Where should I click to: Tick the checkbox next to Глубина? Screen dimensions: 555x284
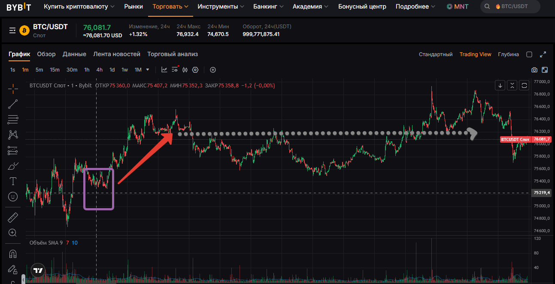click(x=529, y=54)
